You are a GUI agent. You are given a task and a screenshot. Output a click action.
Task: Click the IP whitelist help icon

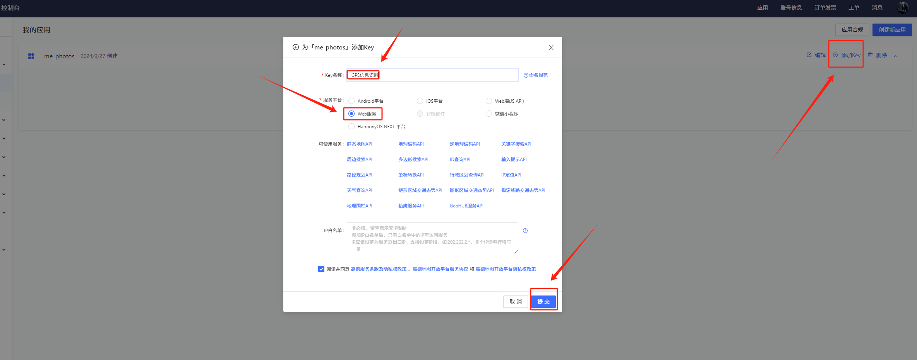[x=525, y=231]
